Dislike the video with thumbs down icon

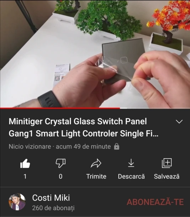pyautogui.click(x=60, y=163)
